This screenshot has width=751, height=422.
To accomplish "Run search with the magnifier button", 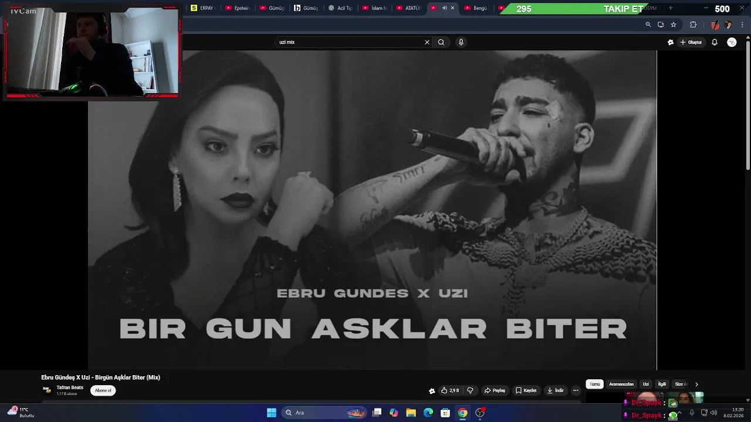I will pyautogui.click(x=441, y=42).
